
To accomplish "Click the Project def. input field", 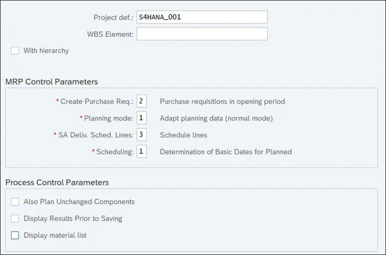I will [x=202, y=17].
